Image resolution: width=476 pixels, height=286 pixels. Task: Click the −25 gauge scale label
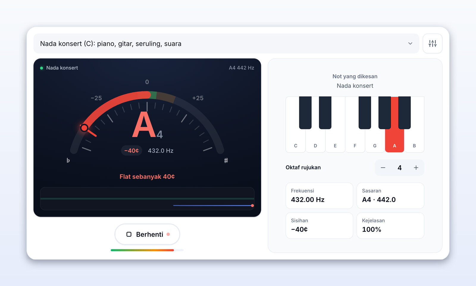click(x=96, y=98)
